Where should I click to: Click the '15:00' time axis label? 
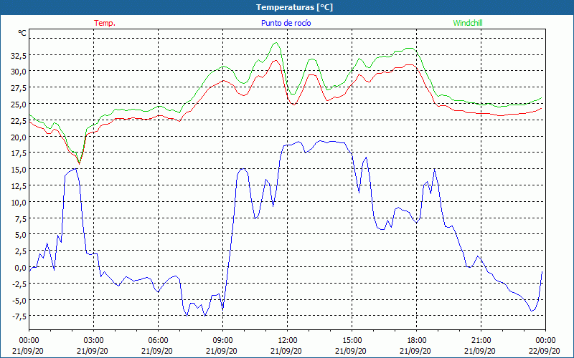(x=352, y=341)
